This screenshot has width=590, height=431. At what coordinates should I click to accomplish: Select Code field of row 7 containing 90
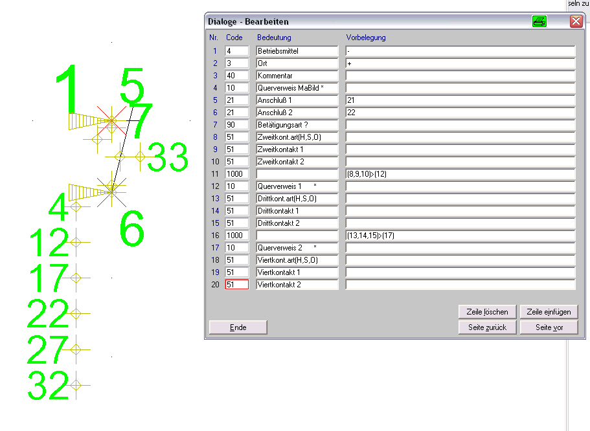236,124
